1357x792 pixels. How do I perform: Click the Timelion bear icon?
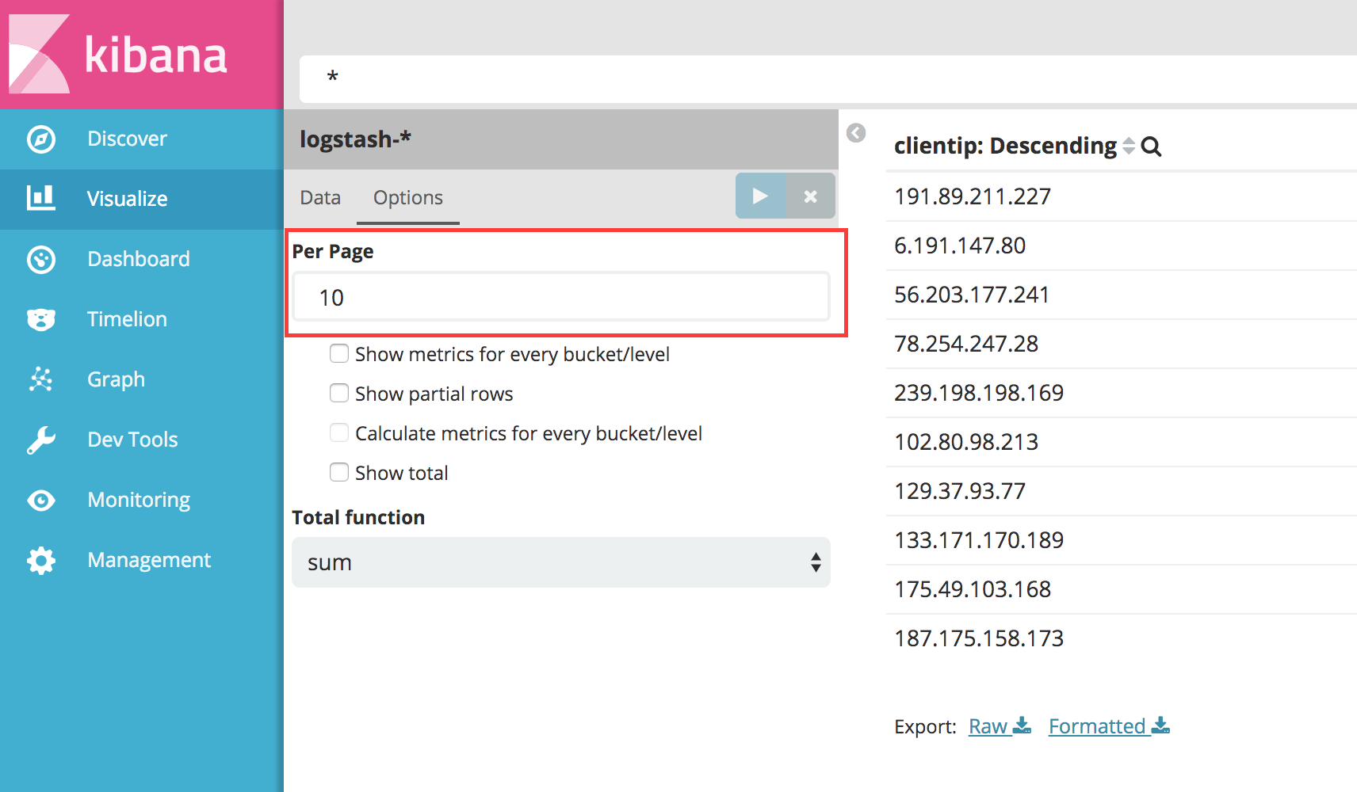coord(41,319)
